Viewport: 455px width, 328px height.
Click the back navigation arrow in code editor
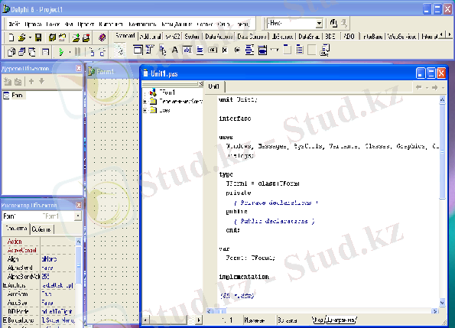[x=419, y=87]
